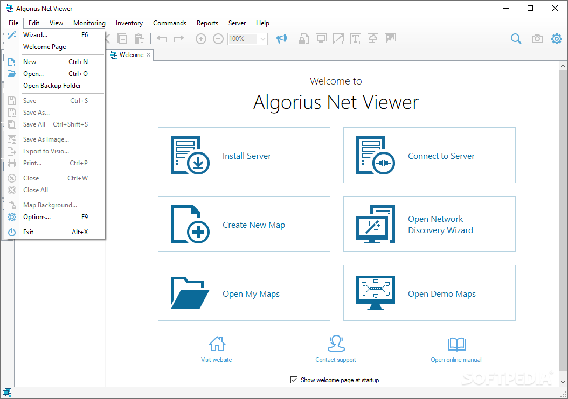Screen dimensions: 568x399
Task: Open the Server menu
Action: click(x=237, y=23)
